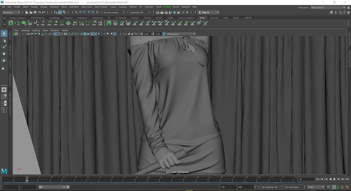Click the single perspective layout icon
351x191 pixels.
coord(4,90)
